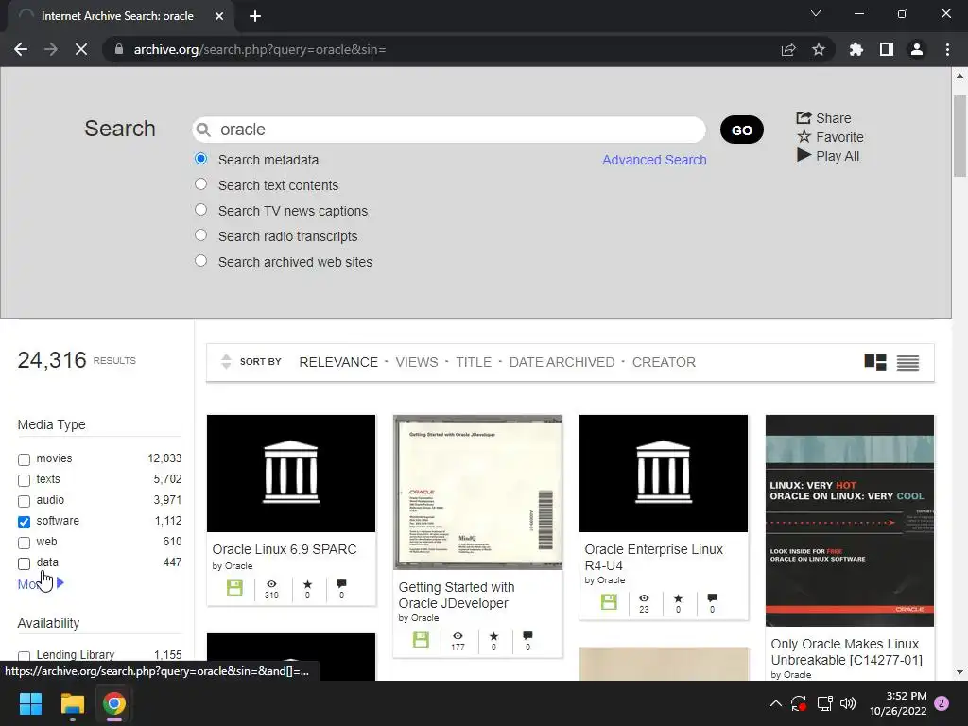This screenshot has width=968, height=726.
Task: Click the tab search chevron
Action: [x=816, y=13]
